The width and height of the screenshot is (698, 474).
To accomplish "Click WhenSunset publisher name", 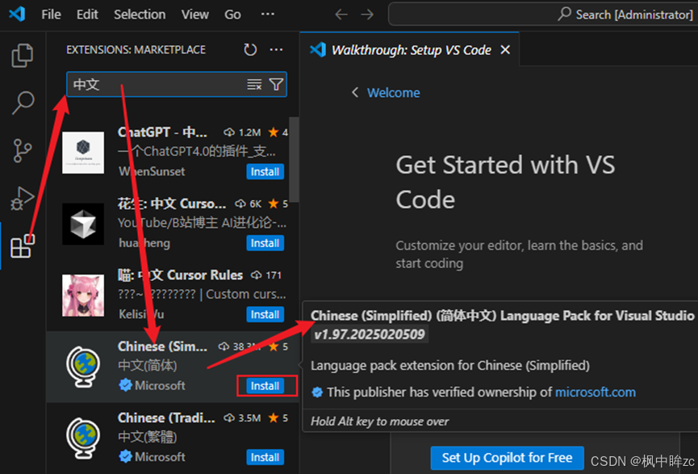I will pyautogui.click(x=152, y=171).
